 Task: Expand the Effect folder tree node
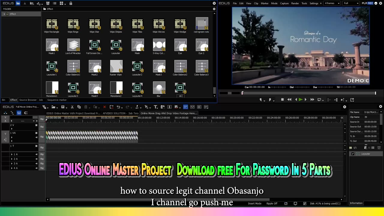click(x=4, y=14)
